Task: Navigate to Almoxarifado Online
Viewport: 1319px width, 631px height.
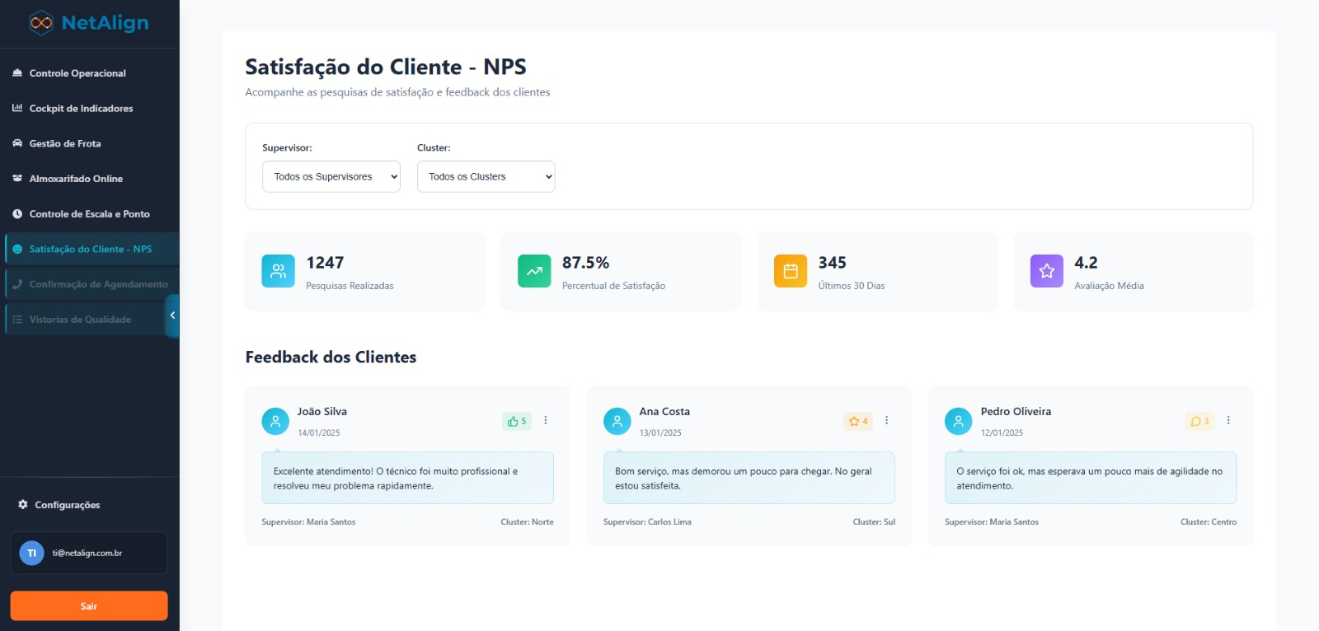Action: [x=76, y=179]
